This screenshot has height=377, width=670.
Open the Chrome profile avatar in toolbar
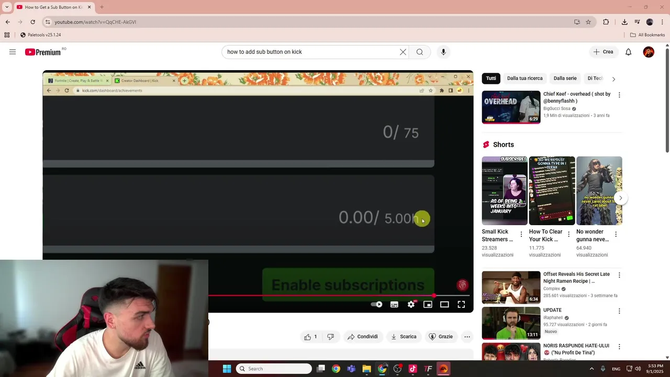point(650,22)
